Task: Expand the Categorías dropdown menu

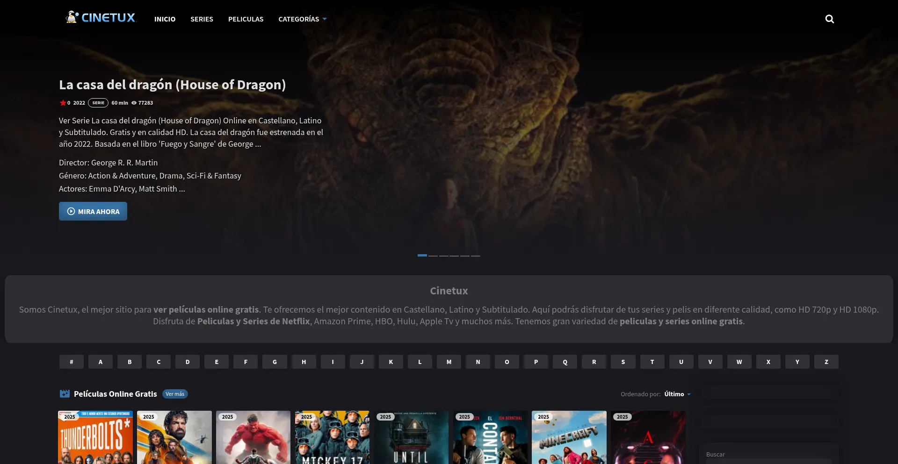Action: point(302,19)
